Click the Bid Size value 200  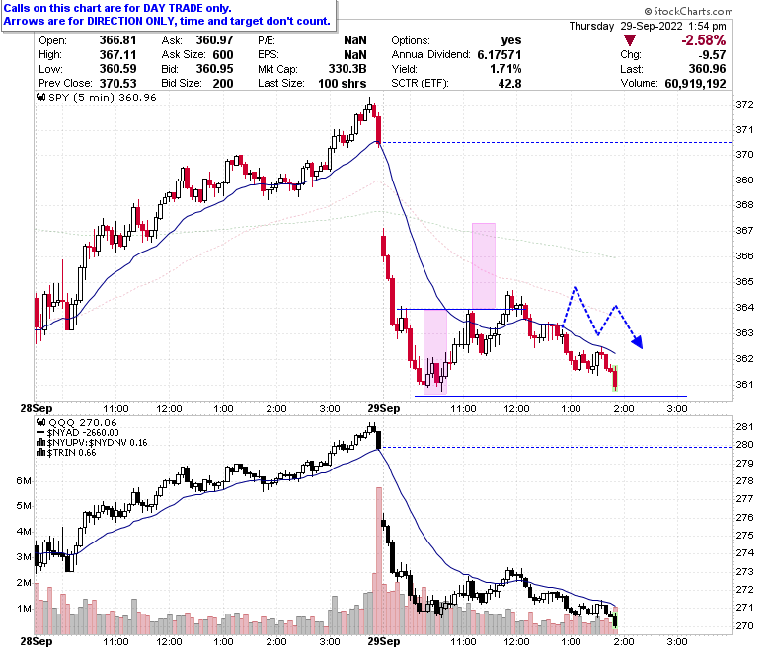[x=223, y=83]
